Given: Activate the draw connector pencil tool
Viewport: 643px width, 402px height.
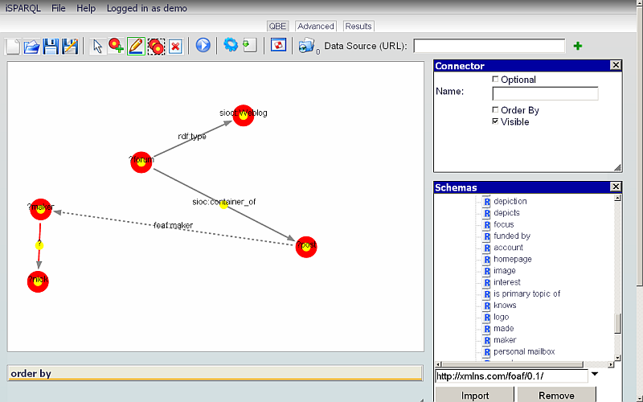Looking at the screenshot, I should (136, 46).
